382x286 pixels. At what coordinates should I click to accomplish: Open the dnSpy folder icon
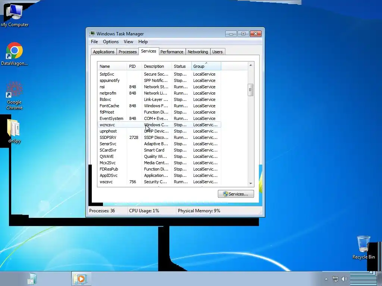click(x=14, y=131)
